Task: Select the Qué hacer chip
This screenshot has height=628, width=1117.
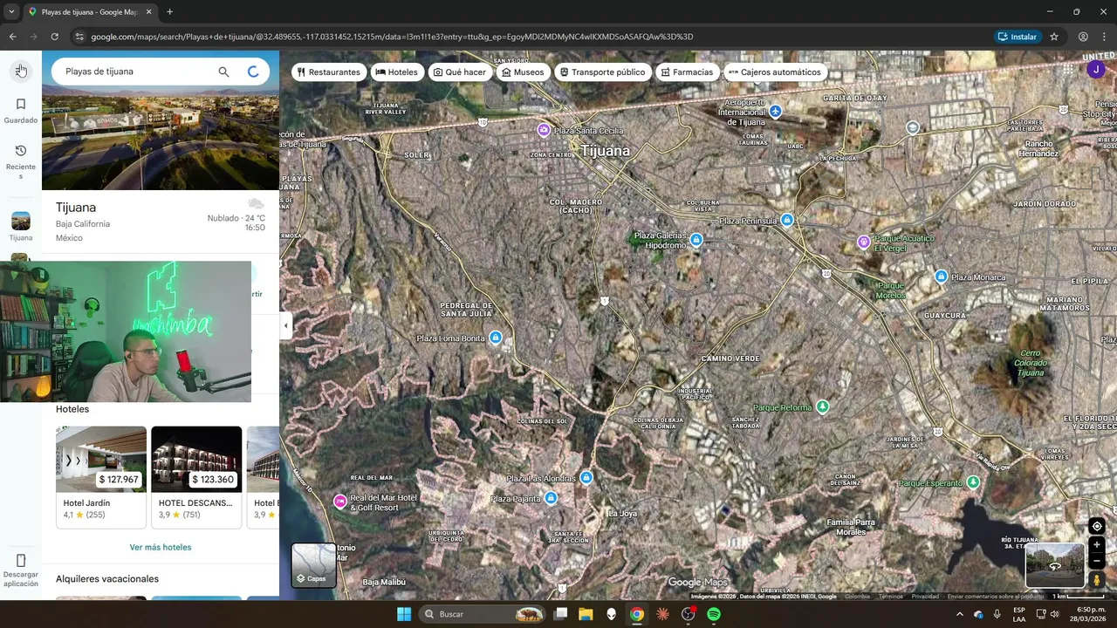Action: click(x=460, y=72)
